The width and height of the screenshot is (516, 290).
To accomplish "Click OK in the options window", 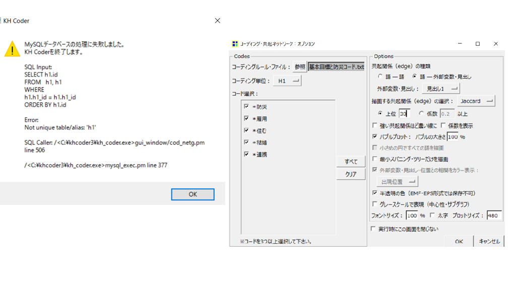I will pos(459,241).
